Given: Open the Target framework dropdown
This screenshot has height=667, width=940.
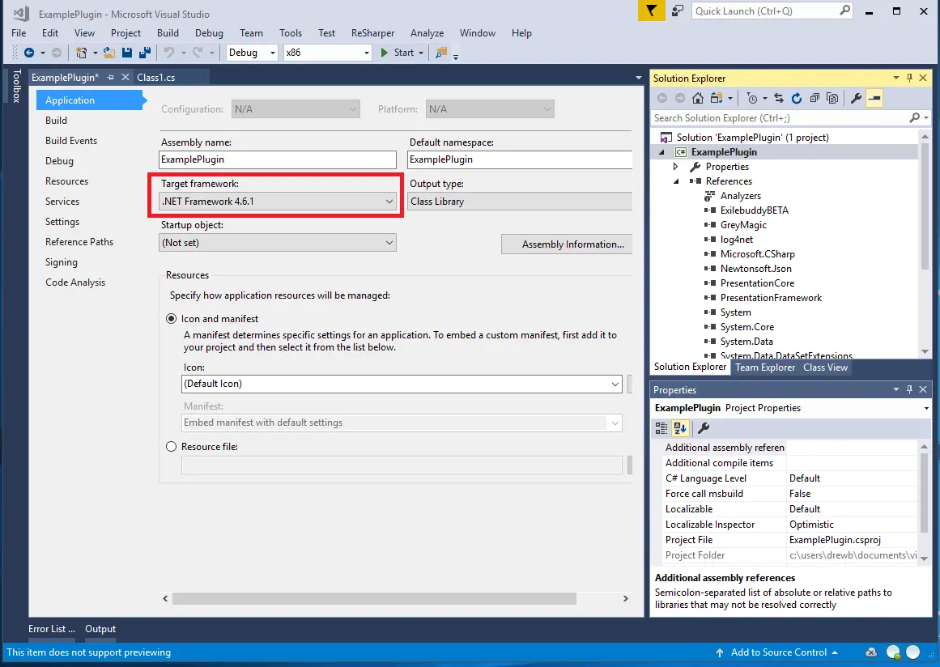Looking at the screenshot, I should [x=278, y=202].
